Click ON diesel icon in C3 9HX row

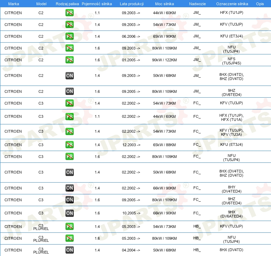(x=70, y=213)
